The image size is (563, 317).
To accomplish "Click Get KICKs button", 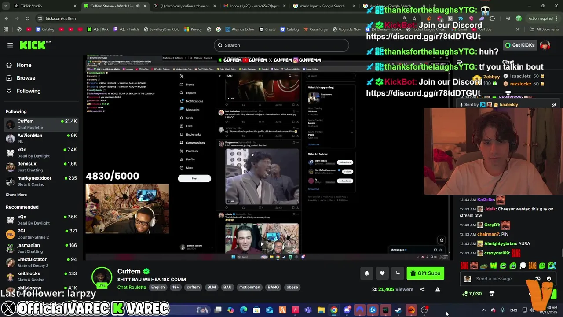I will click(520, 45).
